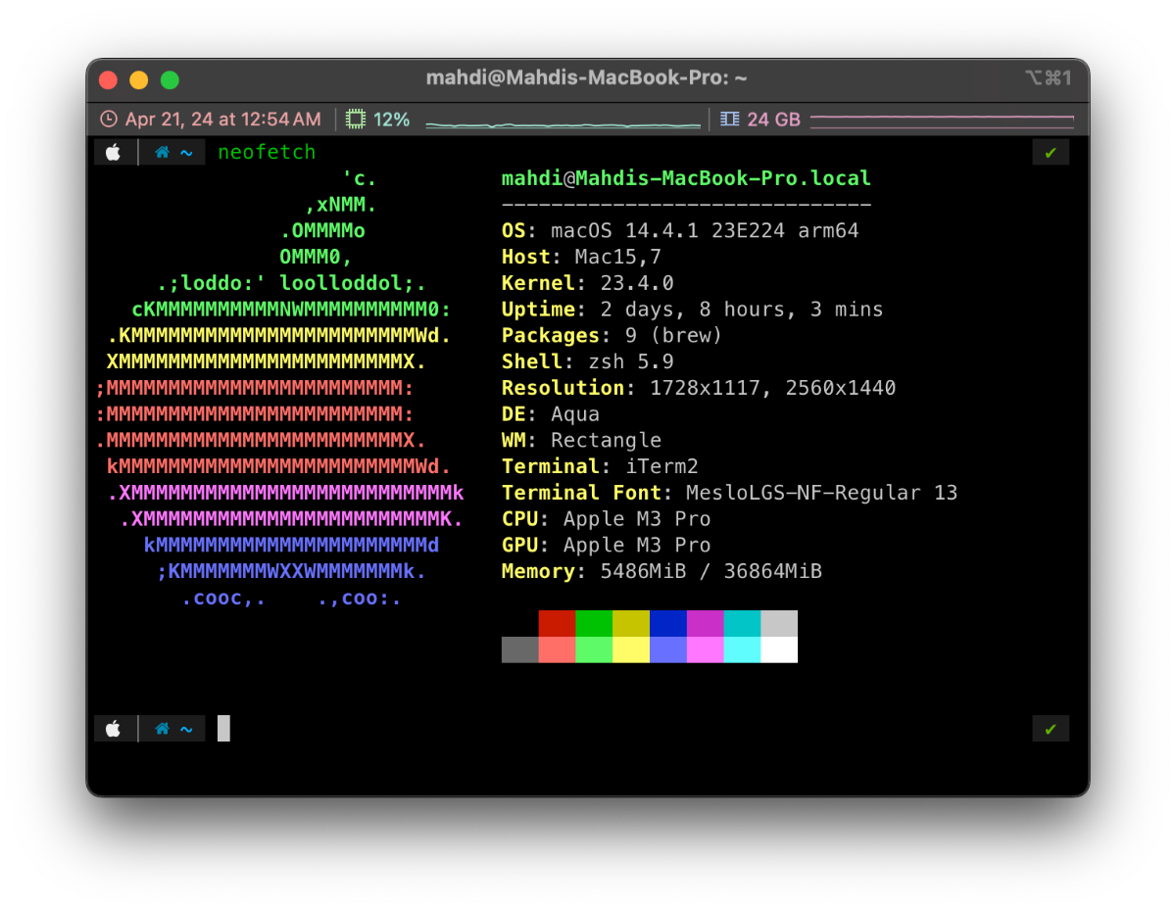Click the window title mahdi@Mahdis-MacBook-Pro: ~

click(588, 78)
